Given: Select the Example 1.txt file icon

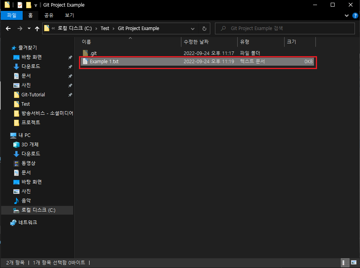Looking at the screenshot, I should point(86,61).
